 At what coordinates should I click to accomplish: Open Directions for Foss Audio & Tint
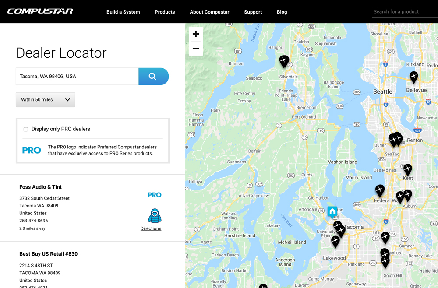pyautogui.click(x=151, y=228)
